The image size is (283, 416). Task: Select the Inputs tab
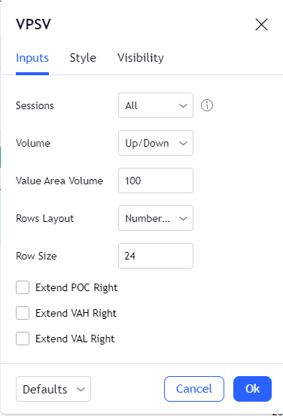[32, 58]
